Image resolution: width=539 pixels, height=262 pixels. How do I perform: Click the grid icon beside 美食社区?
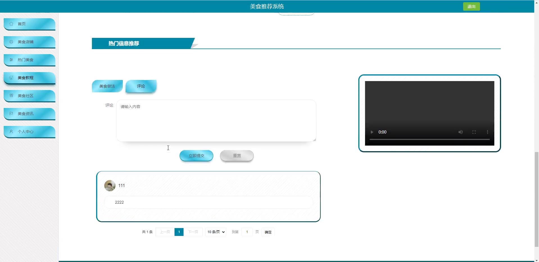[x=11, y=96]
